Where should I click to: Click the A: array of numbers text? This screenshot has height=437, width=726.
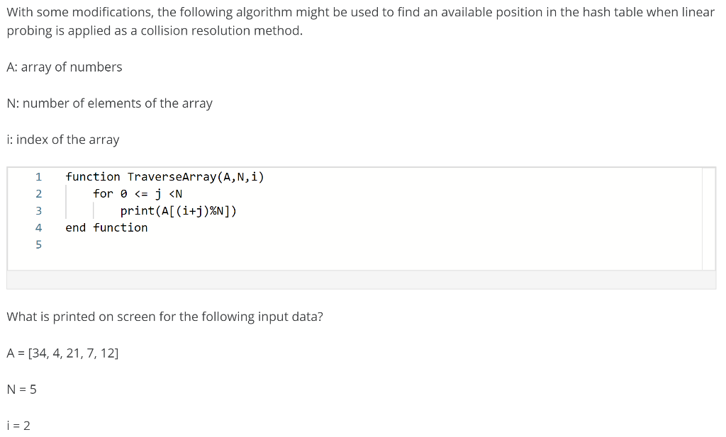65,67
